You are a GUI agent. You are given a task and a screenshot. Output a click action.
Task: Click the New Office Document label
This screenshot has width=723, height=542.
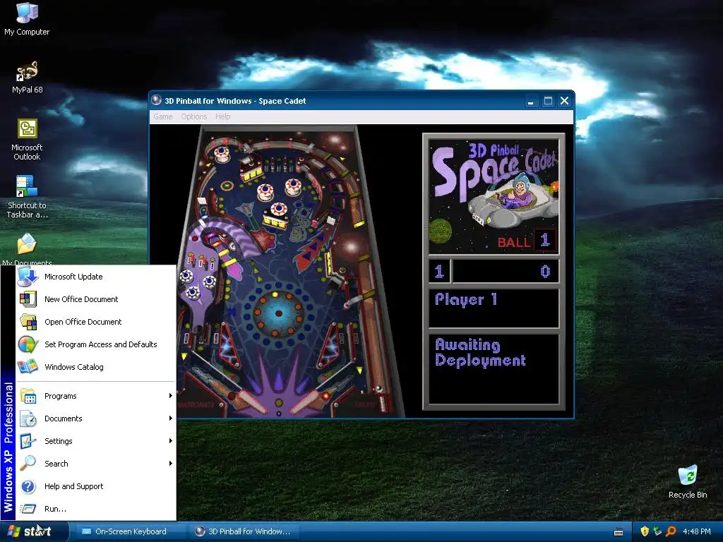click(81, 299)
